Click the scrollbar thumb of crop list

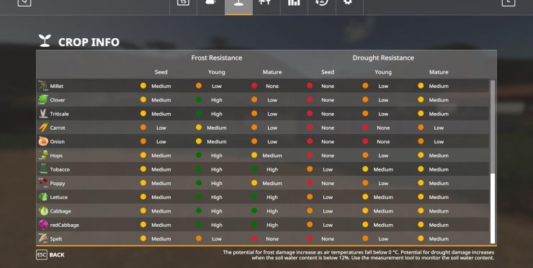[493, 208]
